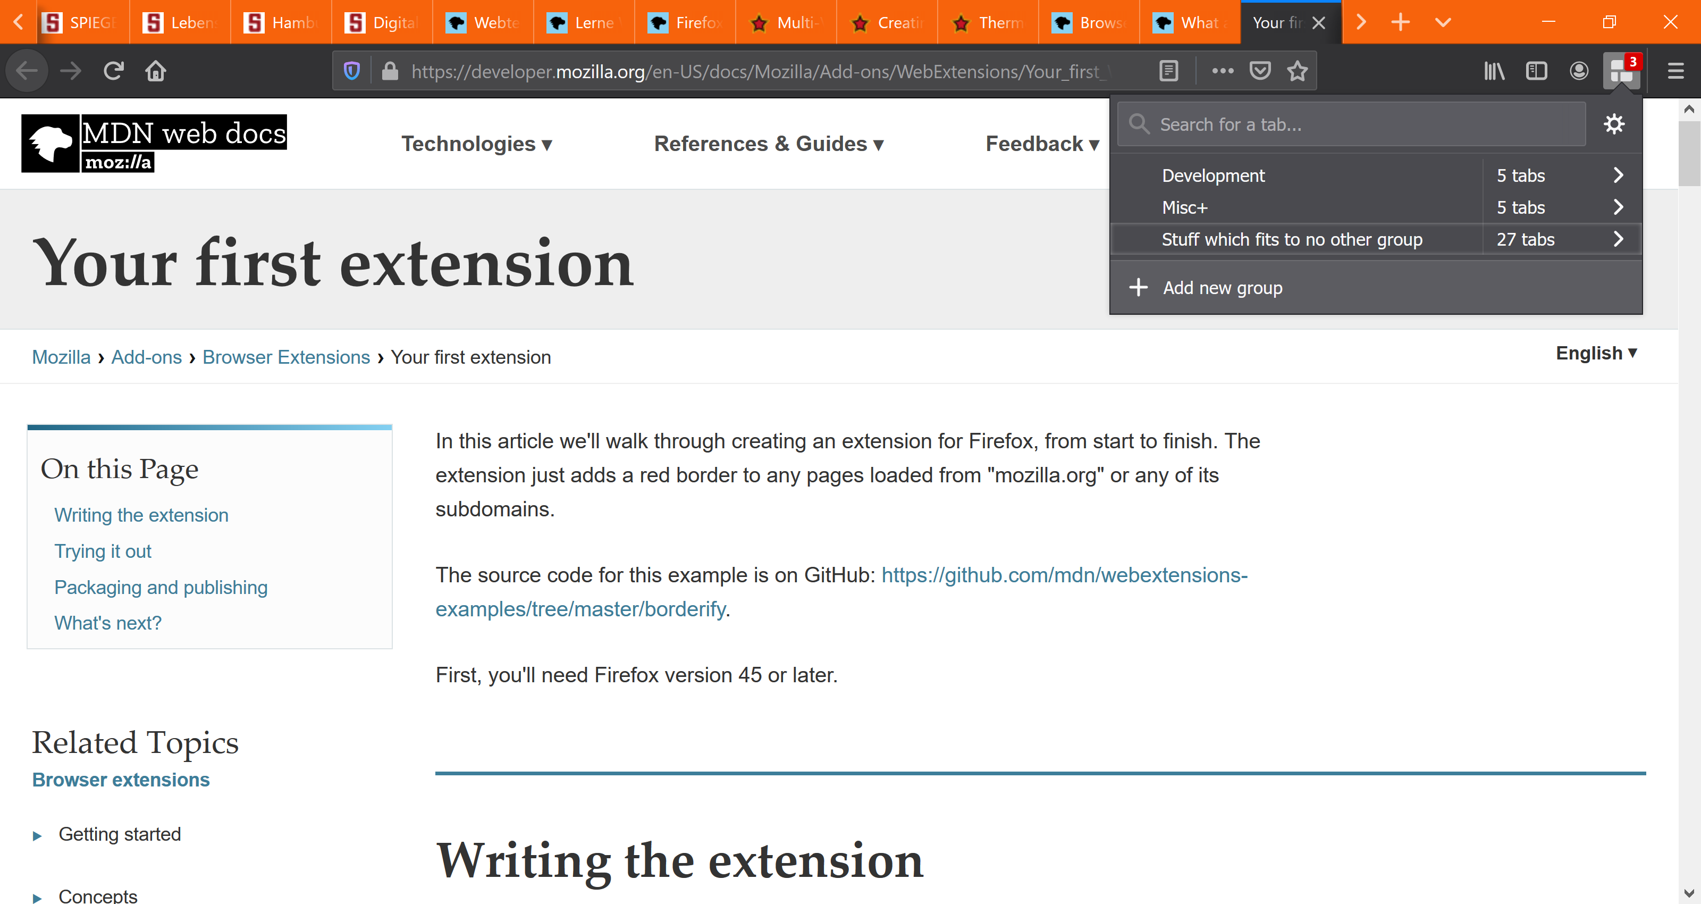
Task: Click the Writing the extension link
Action: [x=141, y=514]
